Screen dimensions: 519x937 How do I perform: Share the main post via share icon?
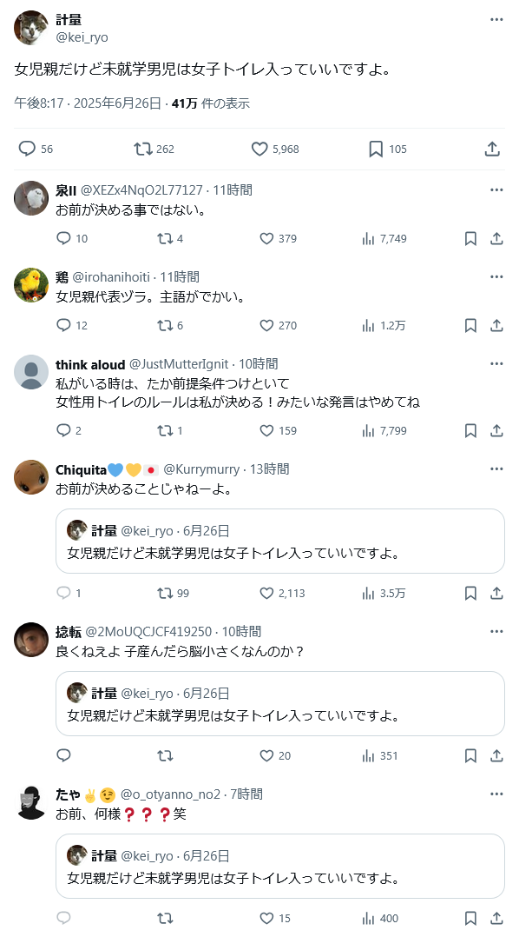tap(492, 149)
